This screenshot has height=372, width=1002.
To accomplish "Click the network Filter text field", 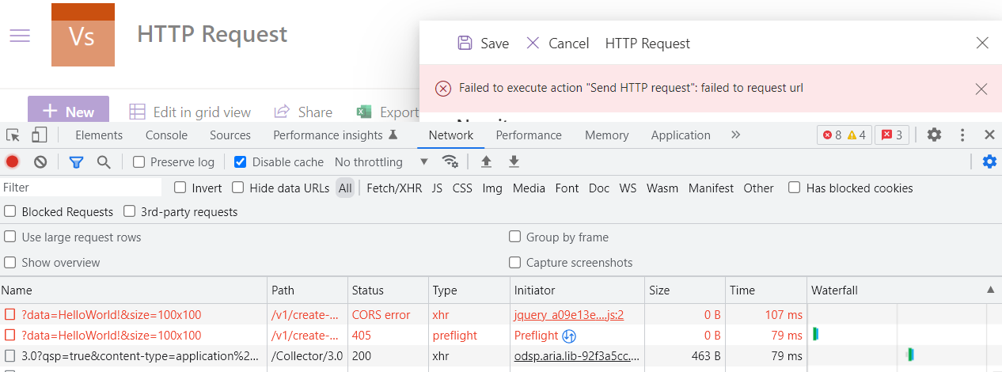I will [x=81, y=188].
